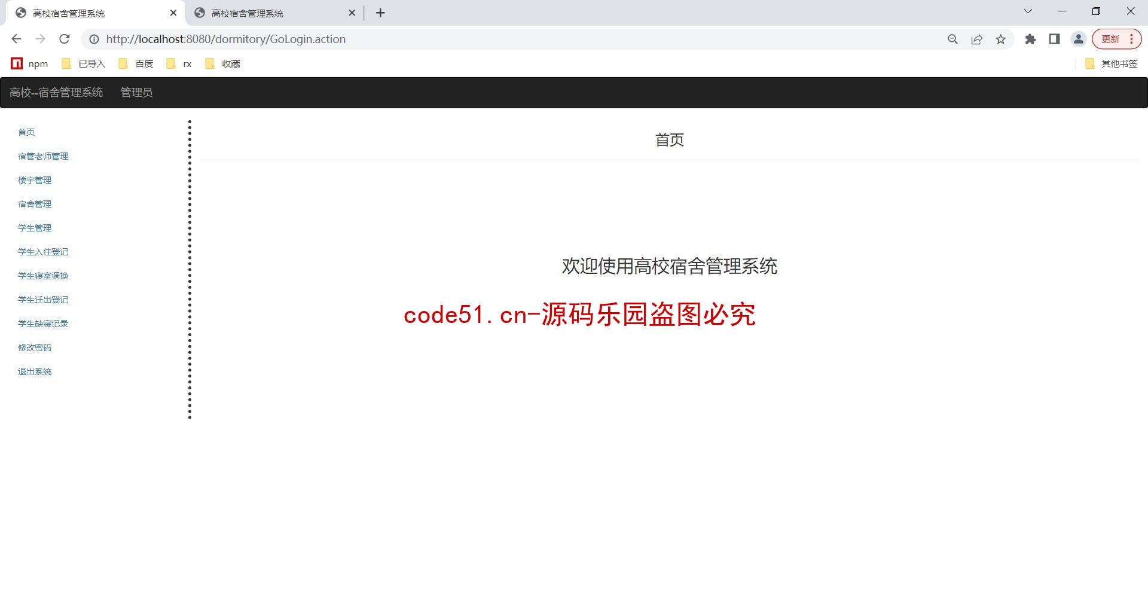Expand the tab search chevron
Viewport: 1148px width, 616px height.
tap(1028, 11)
